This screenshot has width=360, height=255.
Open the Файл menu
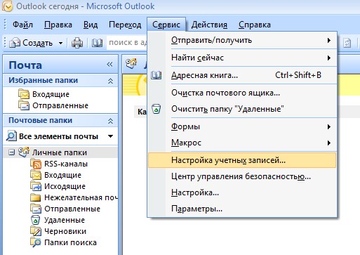point(22,25)
